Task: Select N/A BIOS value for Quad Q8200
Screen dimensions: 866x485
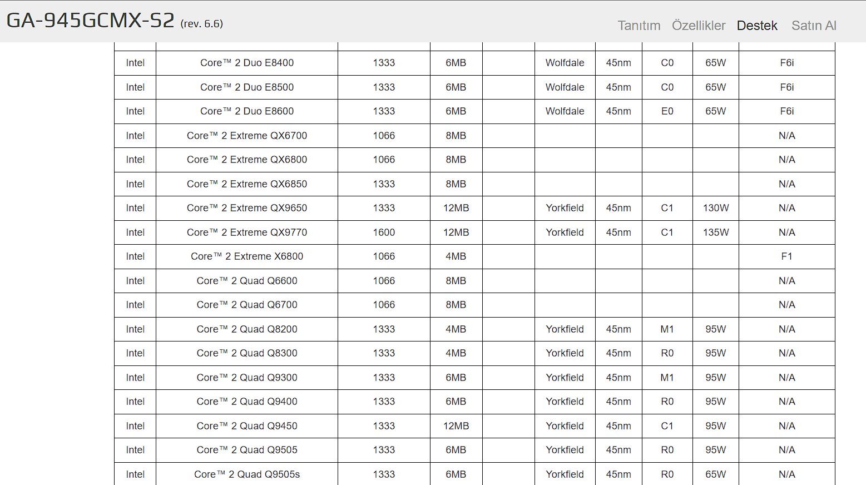Action: click(786, 329)
